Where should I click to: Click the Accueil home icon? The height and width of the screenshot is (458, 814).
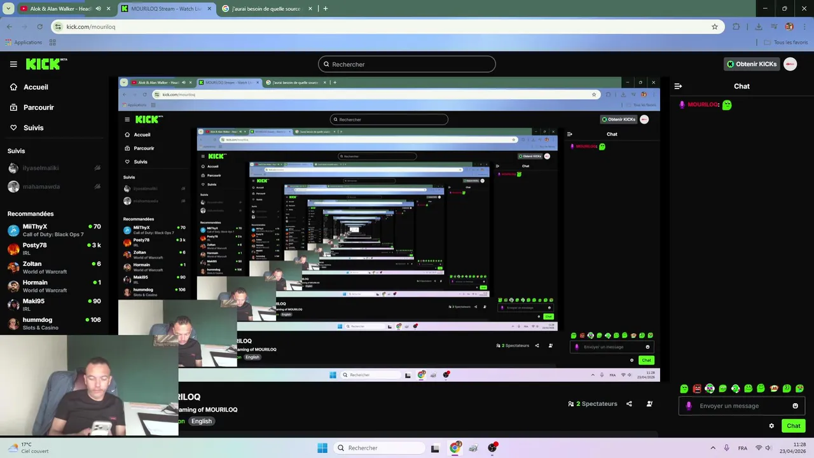(x=13, y=87)
